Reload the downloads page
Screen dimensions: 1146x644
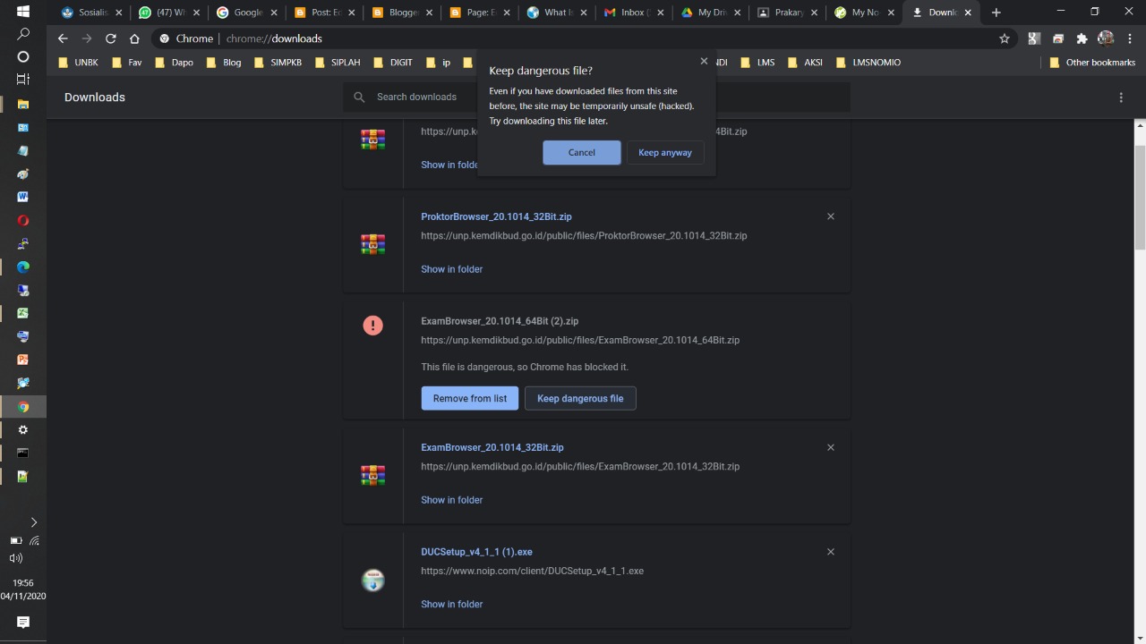click(x=111, y=38)
